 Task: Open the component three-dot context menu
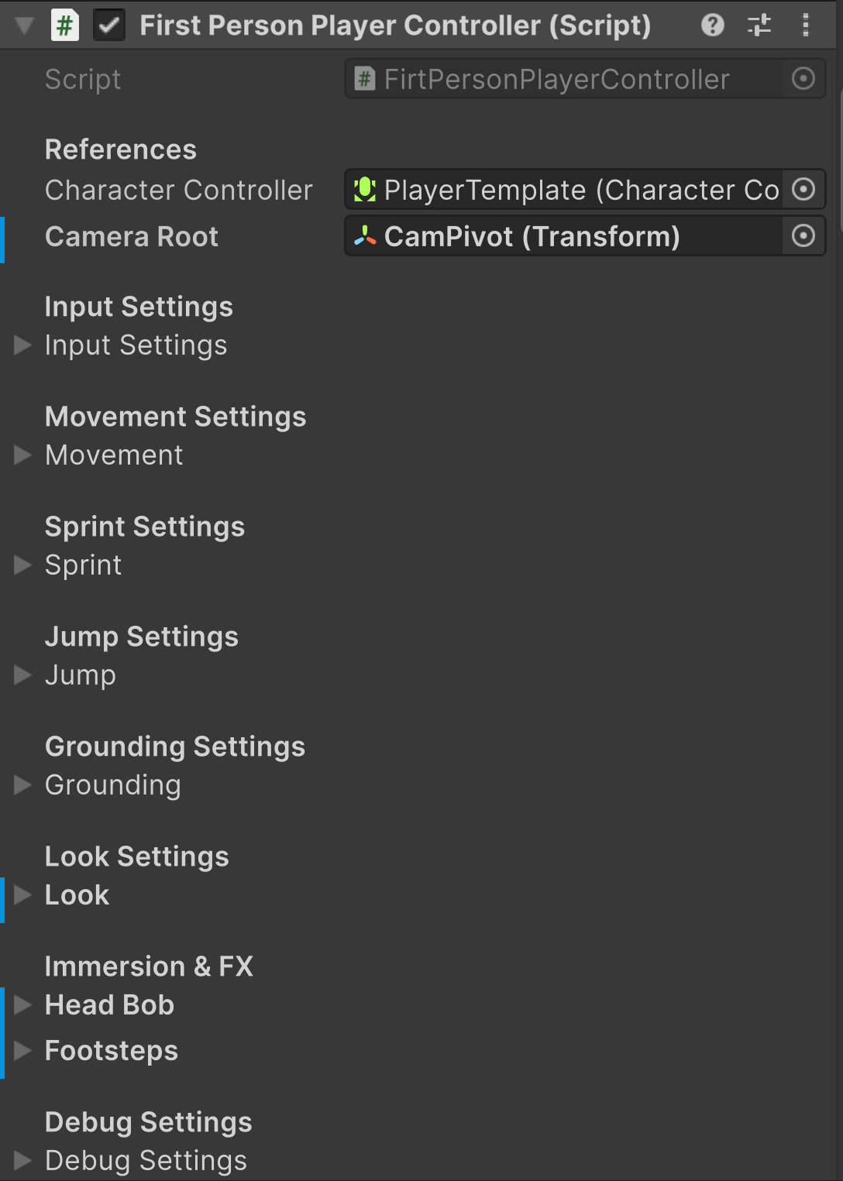pyautogui.click(x=806, y=26)
